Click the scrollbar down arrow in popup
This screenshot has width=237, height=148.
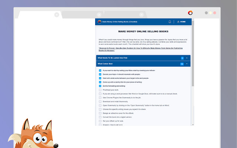click(x=193, y=125)
